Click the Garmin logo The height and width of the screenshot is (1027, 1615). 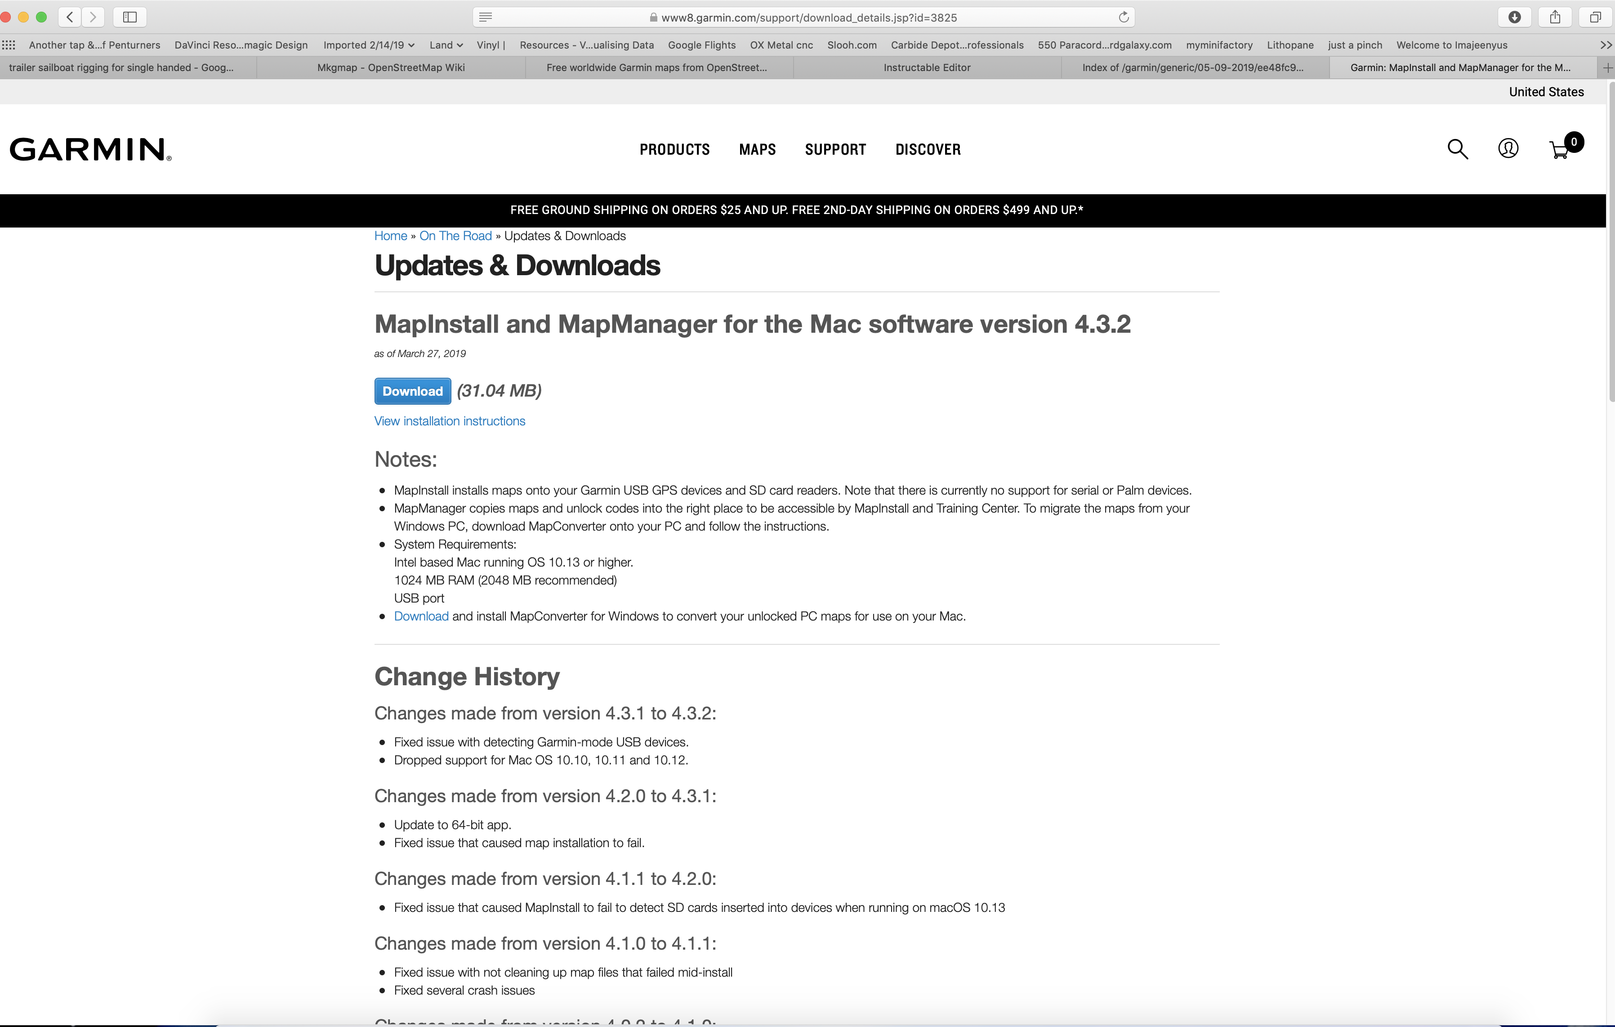[x=90, y=149]
